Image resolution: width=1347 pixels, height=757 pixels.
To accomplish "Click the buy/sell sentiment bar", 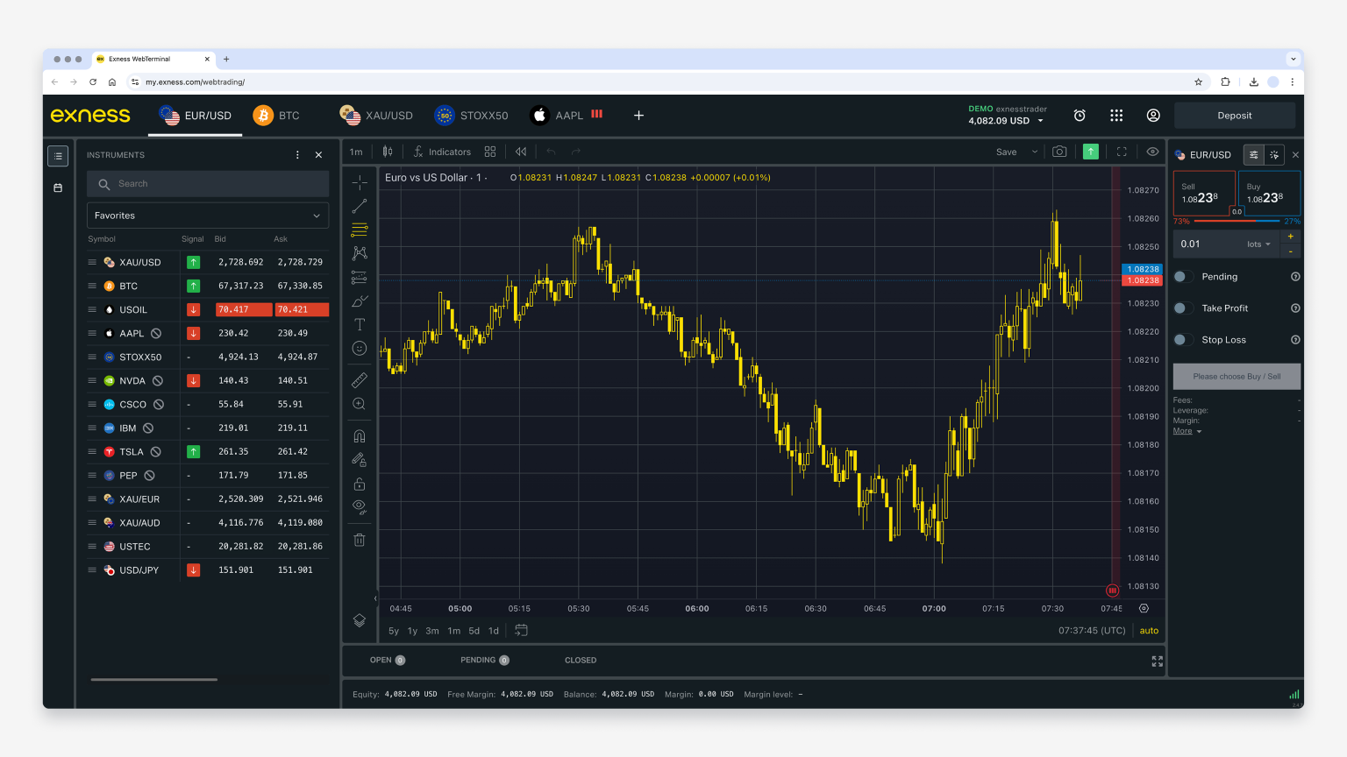I will 1237,222.
